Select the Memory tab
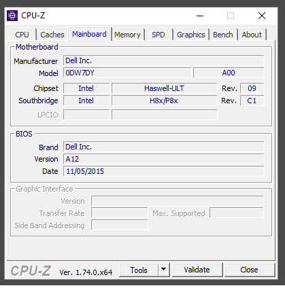Screen dimensions: 285x288 pos(127,35)
